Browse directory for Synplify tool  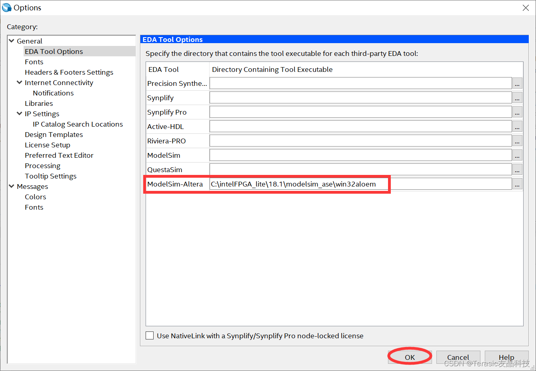(x=517, y=97)
